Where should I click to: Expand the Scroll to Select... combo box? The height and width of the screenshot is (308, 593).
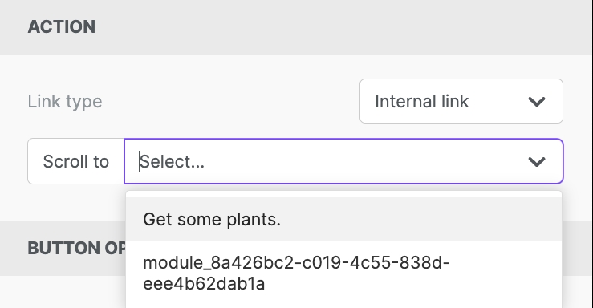coord(343,161)
